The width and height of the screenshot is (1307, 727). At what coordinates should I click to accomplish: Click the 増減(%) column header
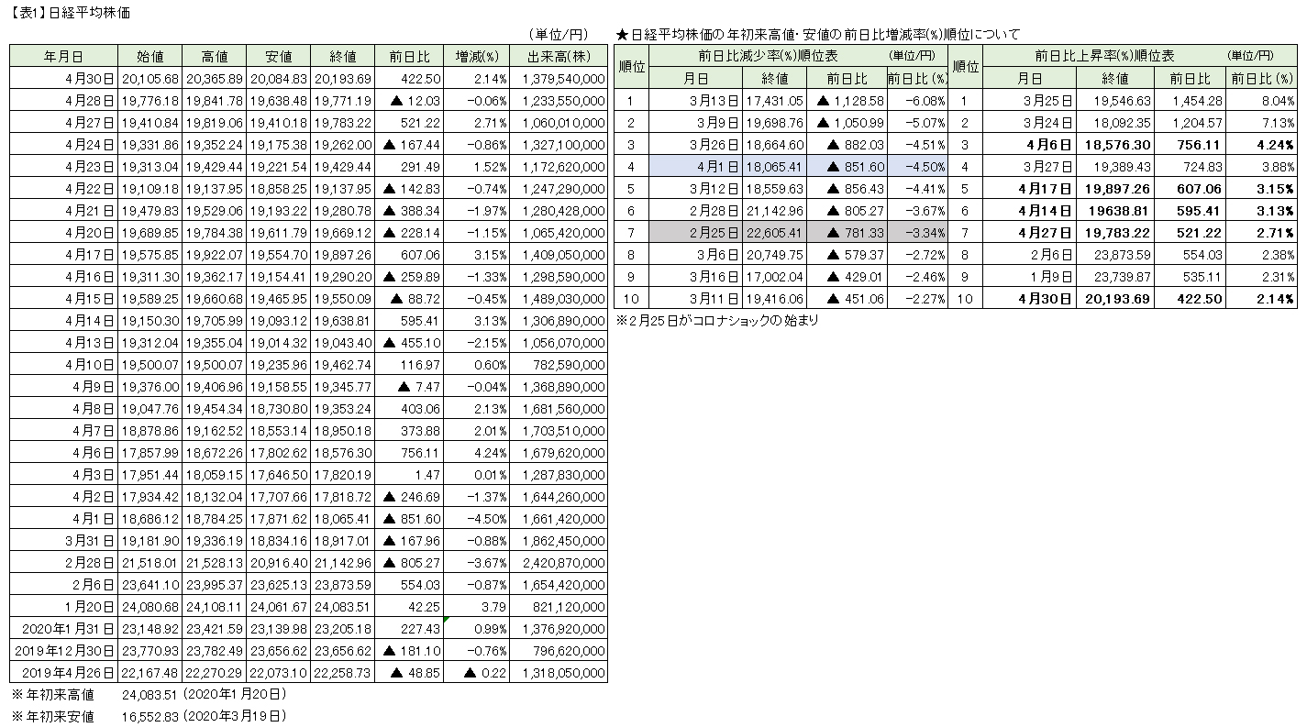point(476,57)
